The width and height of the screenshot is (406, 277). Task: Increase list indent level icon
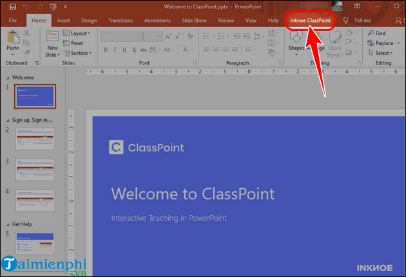click(246, 36)
